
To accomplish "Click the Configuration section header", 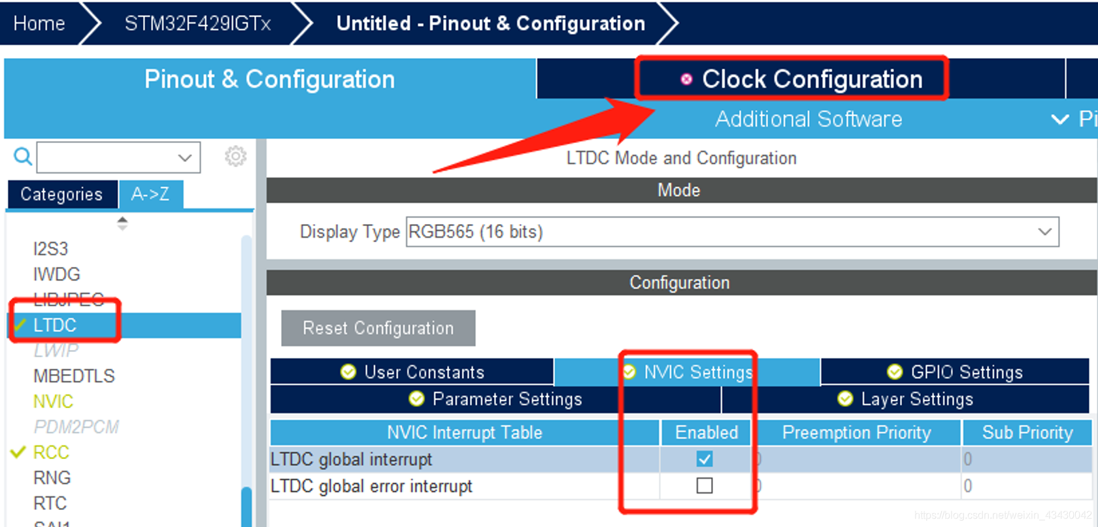I will [x=682, y=282].
